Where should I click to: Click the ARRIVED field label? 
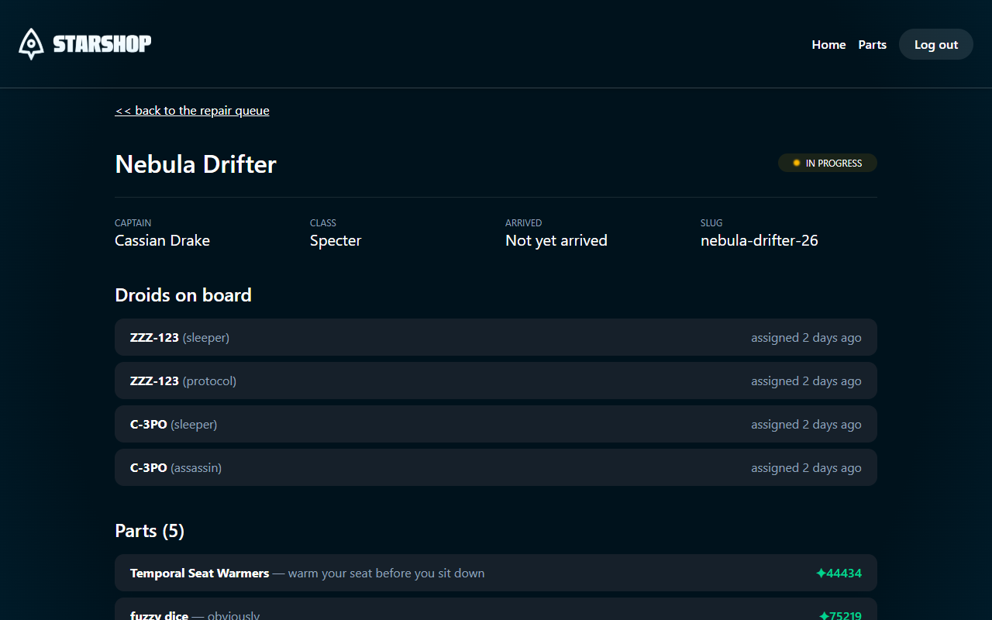click(x=524, y=223)
